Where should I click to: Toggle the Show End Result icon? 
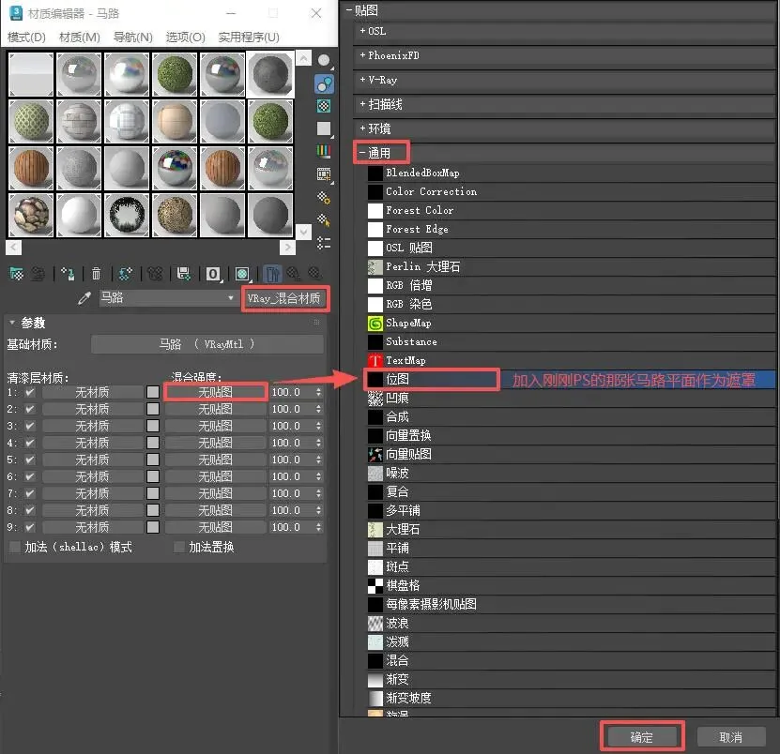(272, 273)
